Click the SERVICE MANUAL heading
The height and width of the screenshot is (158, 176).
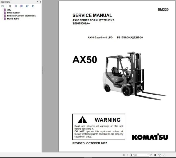[x=92, y=15]
